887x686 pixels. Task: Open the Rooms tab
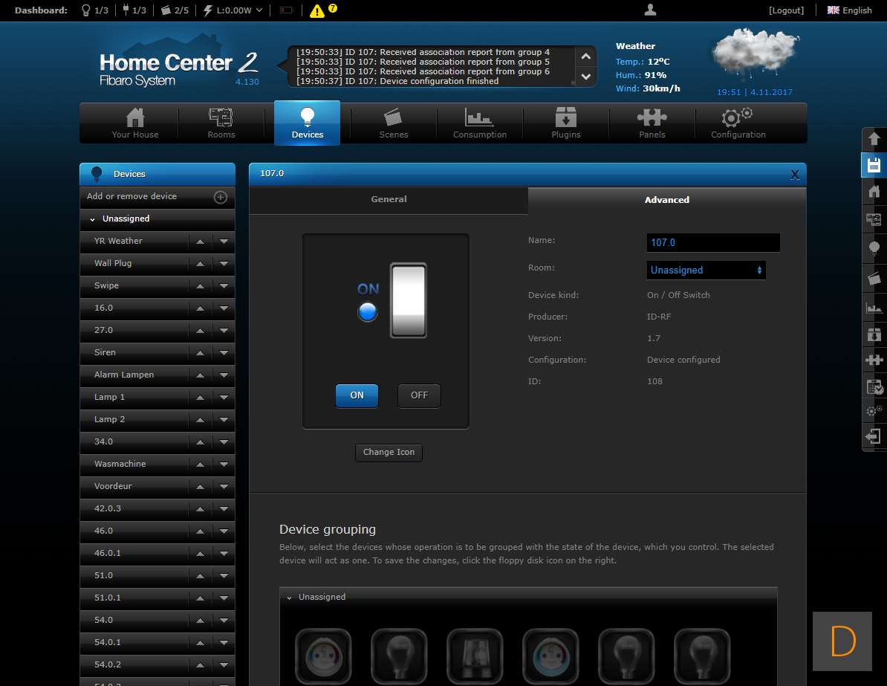coord(221,123)
